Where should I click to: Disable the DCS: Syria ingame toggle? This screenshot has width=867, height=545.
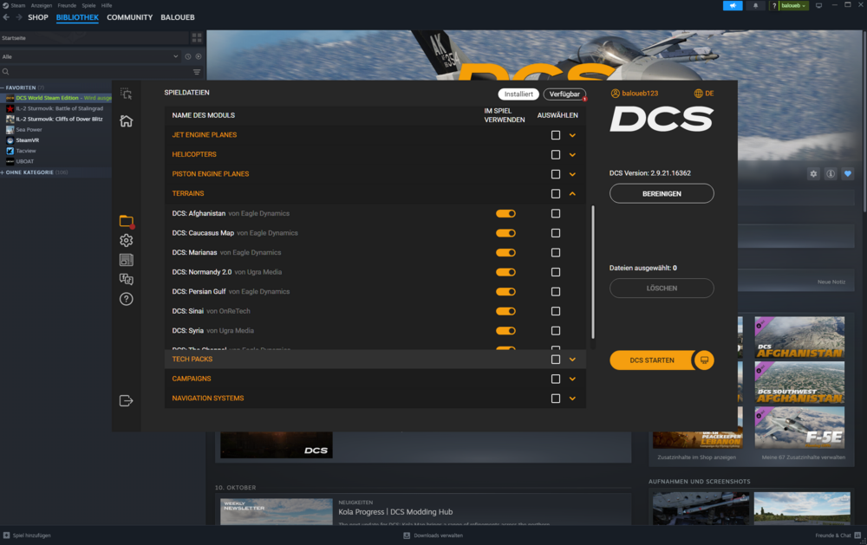(505, 330)
